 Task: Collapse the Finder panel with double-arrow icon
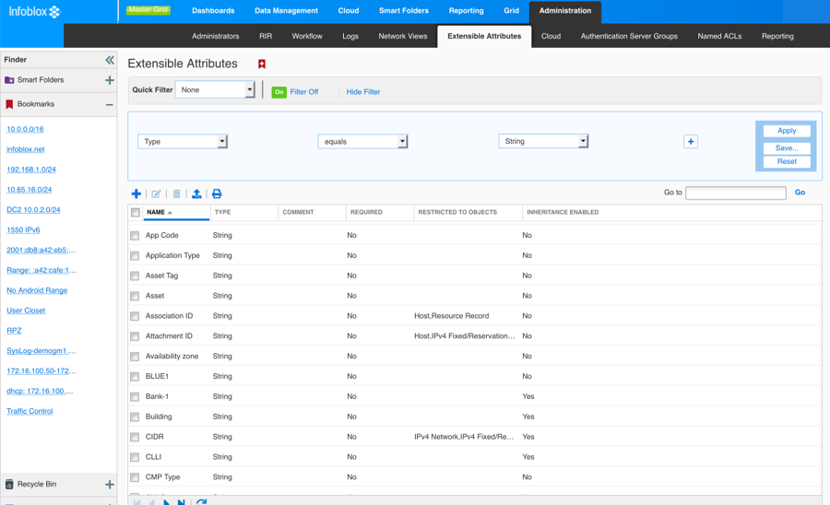(x=109, y=59)
